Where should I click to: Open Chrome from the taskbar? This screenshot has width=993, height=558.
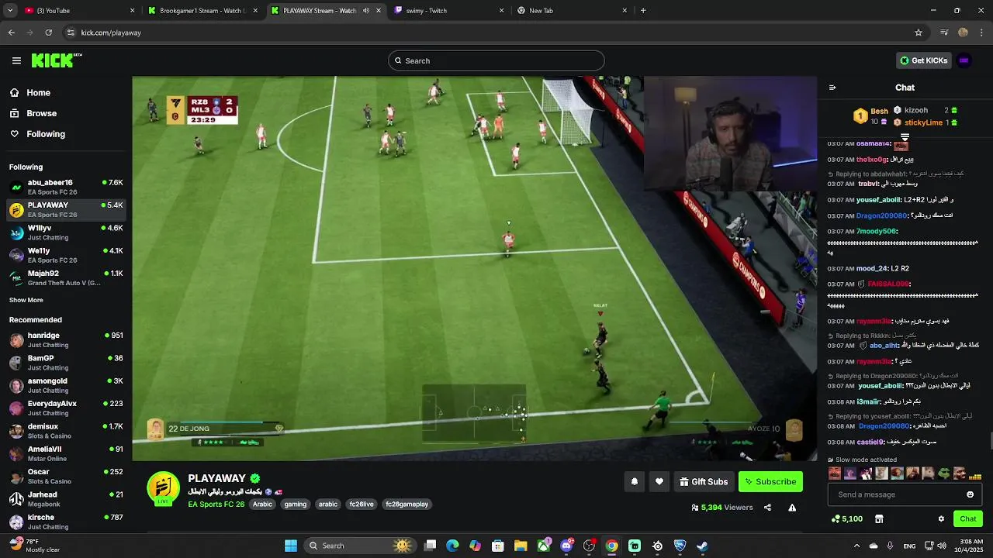click(x=612, y=546)
